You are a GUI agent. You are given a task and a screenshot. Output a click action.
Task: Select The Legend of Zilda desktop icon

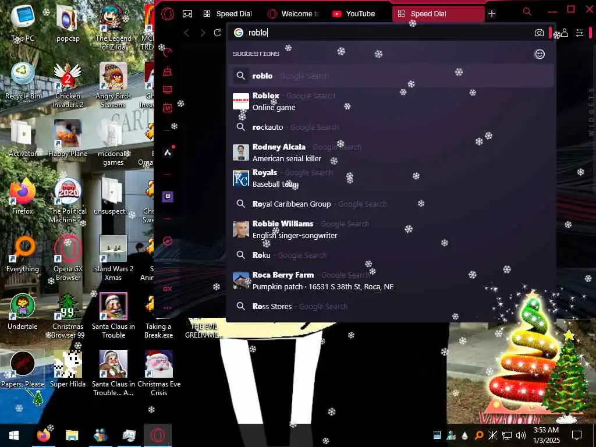point(113,27)
